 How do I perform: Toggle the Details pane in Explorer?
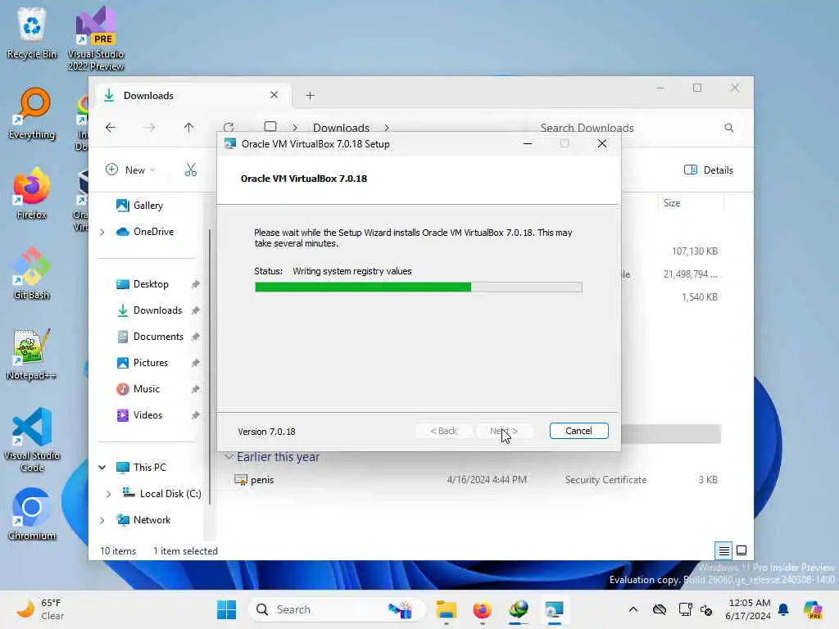pyautogui.click(x=709, y=170)
